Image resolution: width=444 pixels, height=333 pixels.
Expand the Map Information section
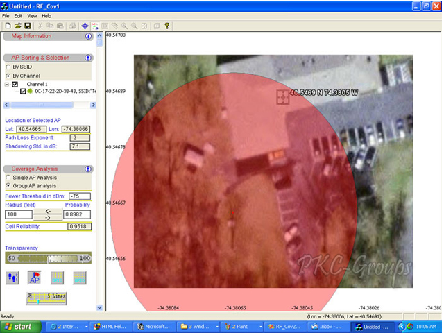point(88,36)
